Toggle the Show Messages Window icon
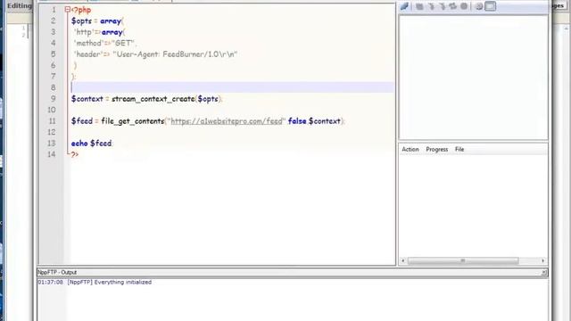The image size is (571, 321). [x=491, y=6]
